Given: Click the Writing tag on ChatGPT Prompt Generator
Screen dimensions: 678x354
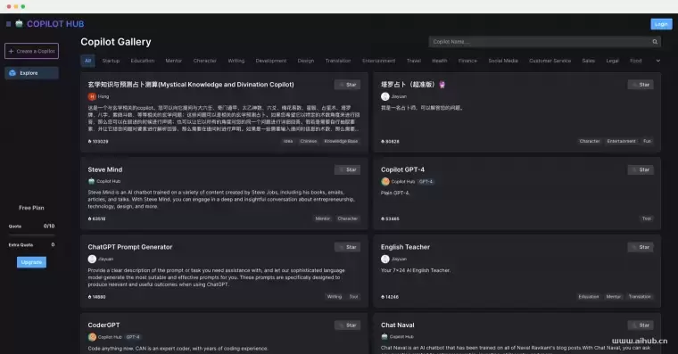Looking at the screenshot, I should click(x=335, y=297).
